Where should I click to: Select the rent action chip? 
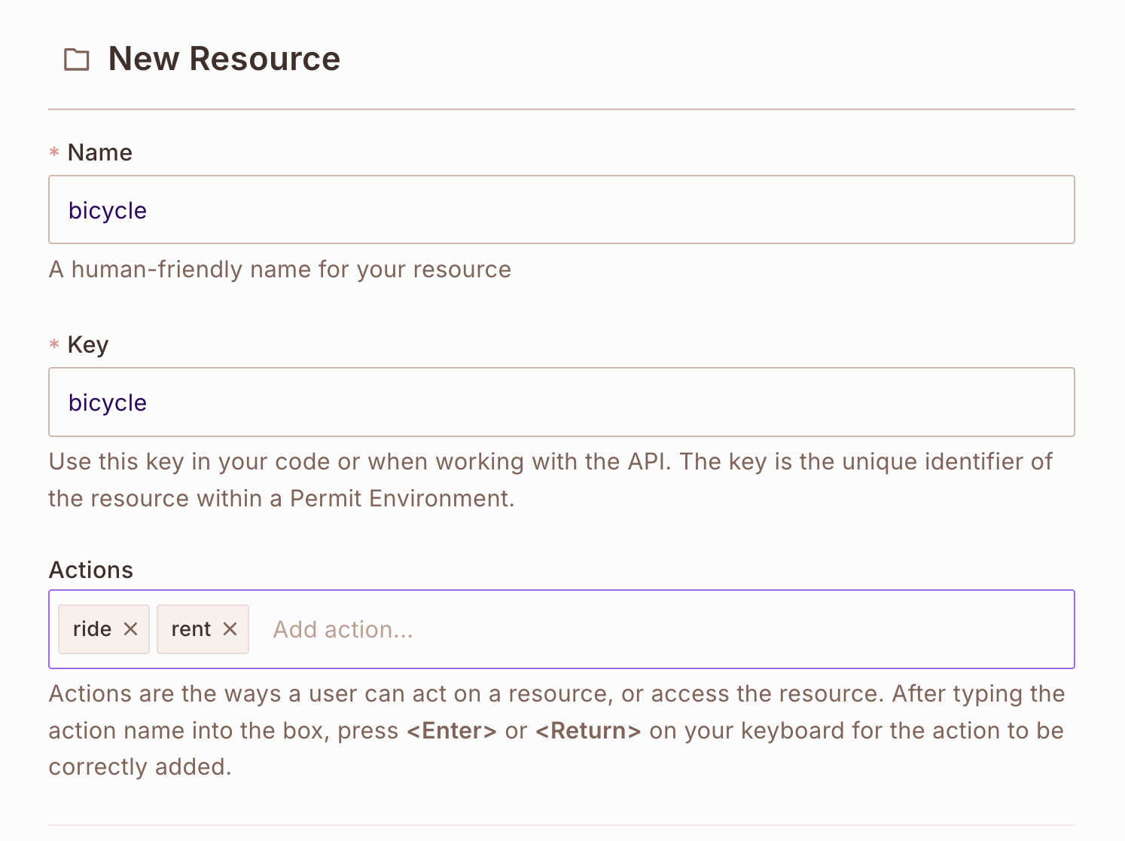191,628
